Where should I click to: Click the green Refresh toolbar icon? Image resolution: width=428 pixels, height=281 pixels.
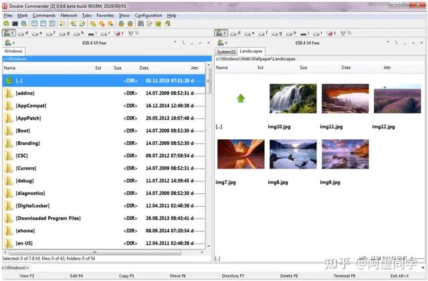click(6, 24)
